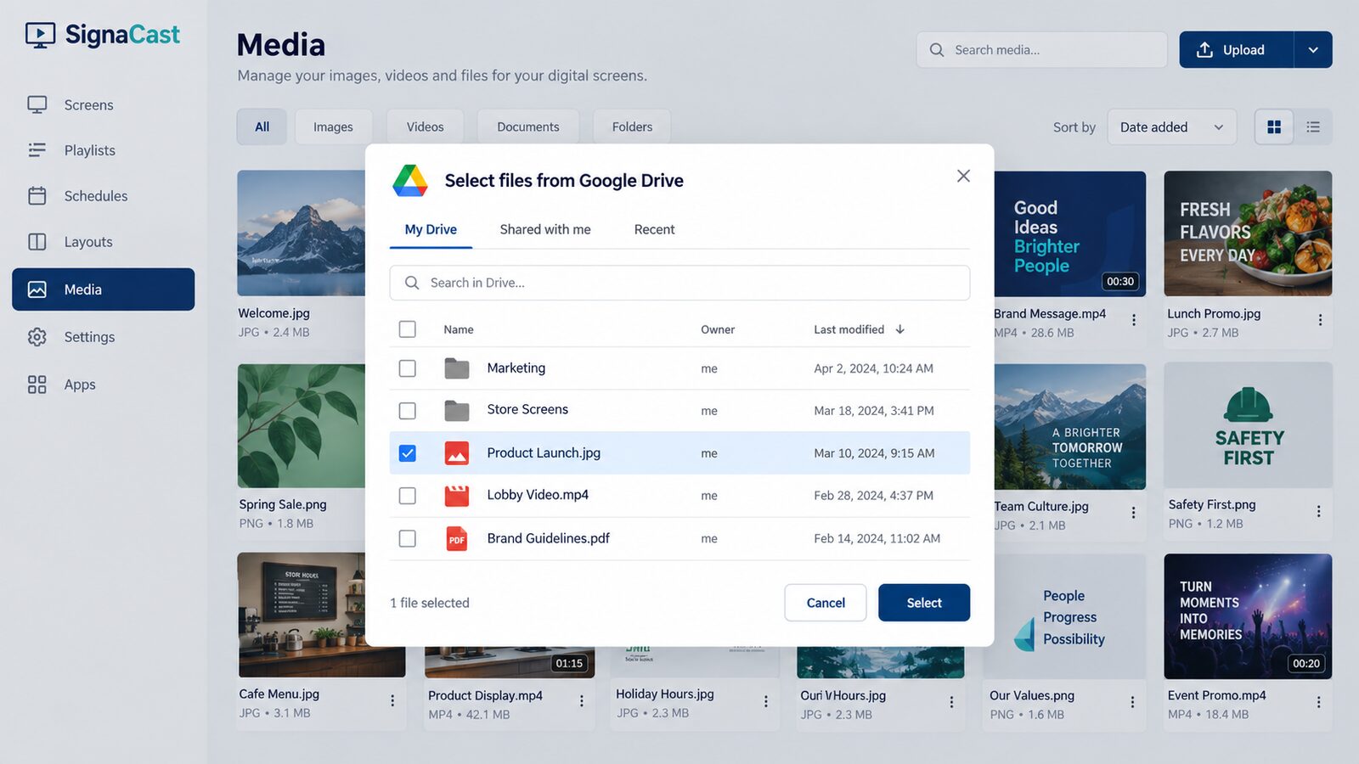The width and height of the screenshot is (1359, 764).
Task: Check the Brand Guidelines.pdf checkbox
Action: [408, 538]
